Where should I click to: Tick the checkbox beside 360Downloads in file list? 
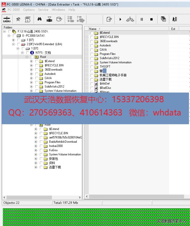pos(92,41)
